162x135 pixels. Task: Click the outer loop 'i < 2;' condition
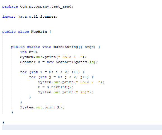[62, 72]
